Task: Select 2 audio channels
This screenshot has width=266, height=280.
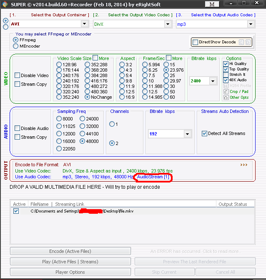Action: pyautogui.click(x=112, y=143)
